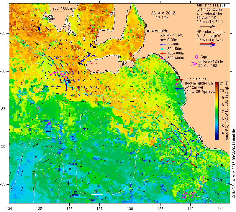Click the blue 0-112m vel arrow
The width and height of the screenshot is (236, 212).
tap(179, 89)
